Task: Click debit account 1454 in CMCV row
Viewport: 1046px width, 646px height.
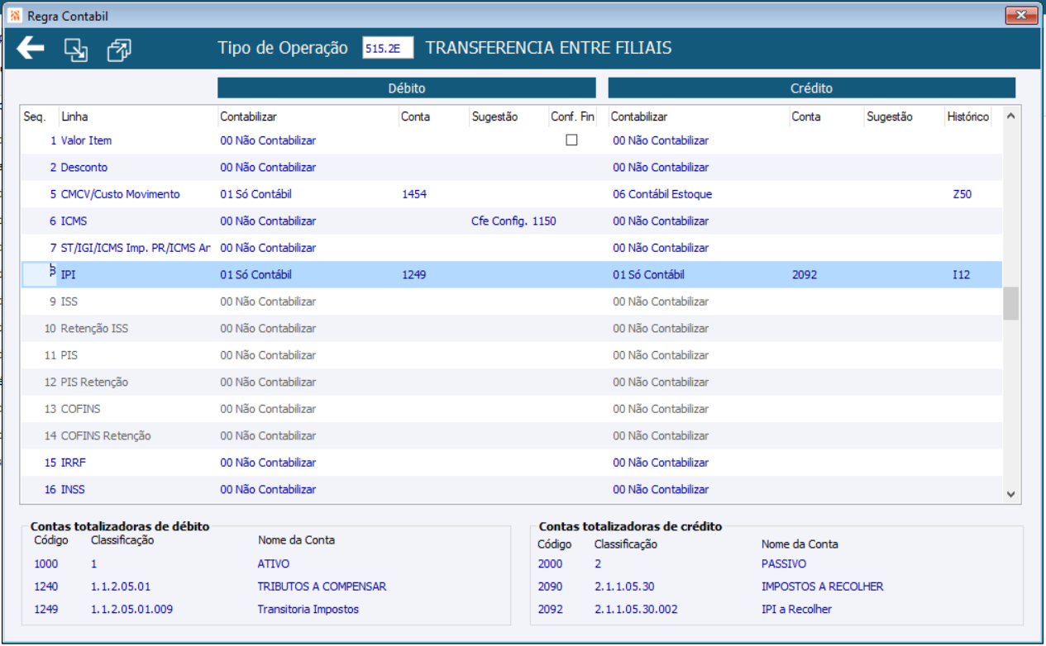Action: coord(413,194)
